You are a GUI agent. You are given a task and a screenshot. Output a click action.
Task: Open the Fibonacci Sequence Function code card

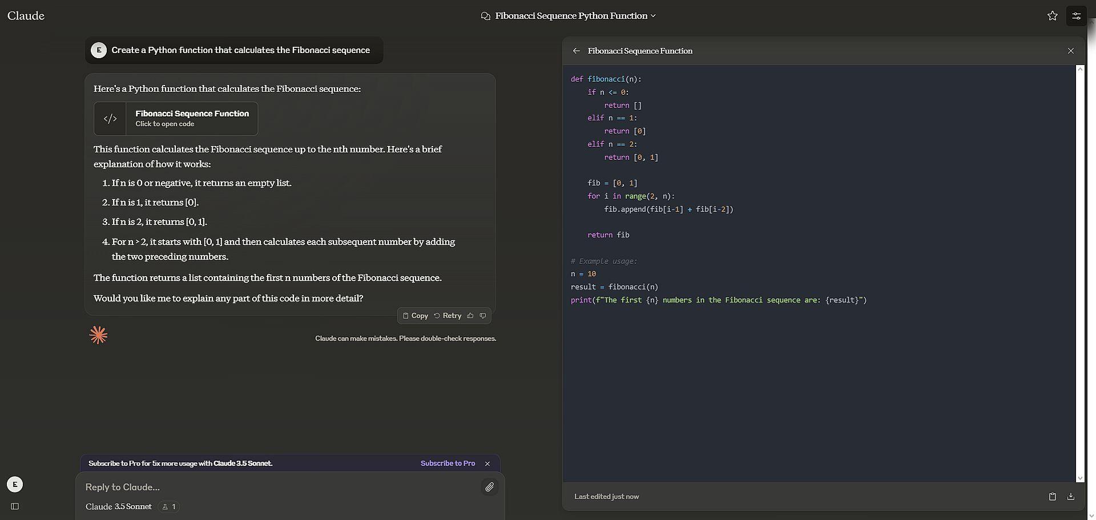tap(176, 119)
